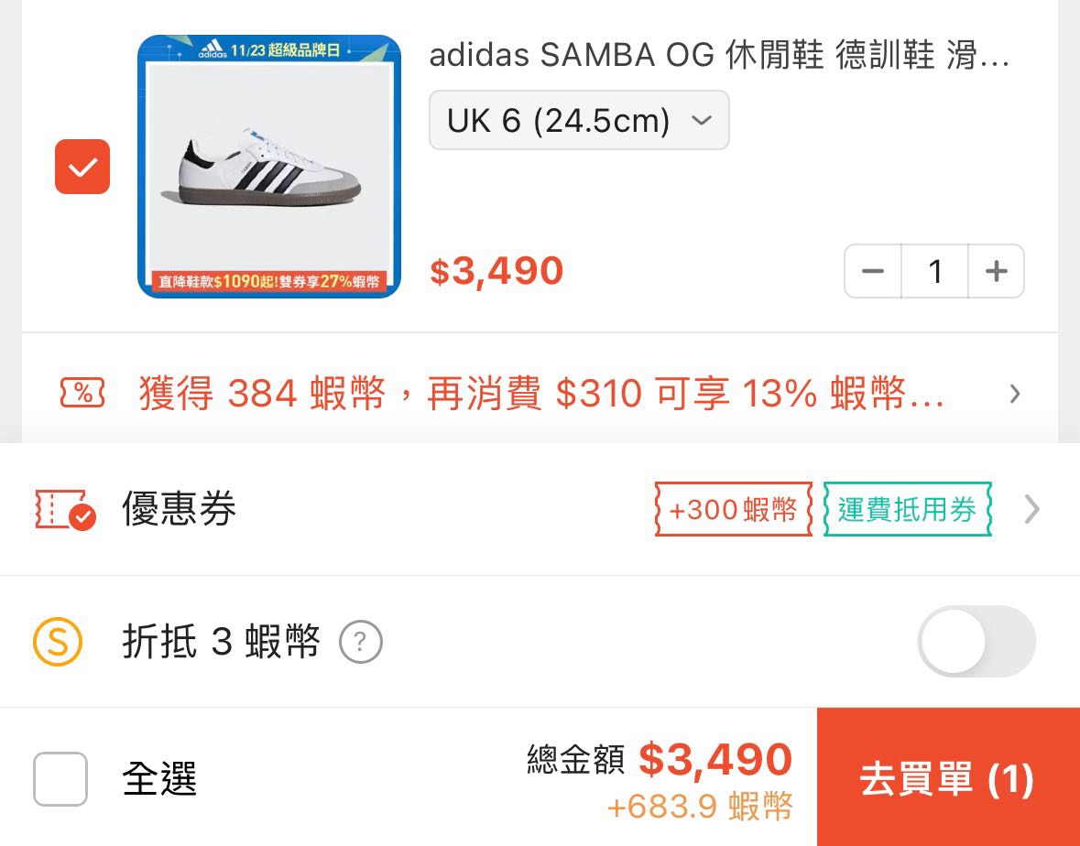
Task: Select the adidas SAMBA OG product title
Action: [x=719, y=54]
